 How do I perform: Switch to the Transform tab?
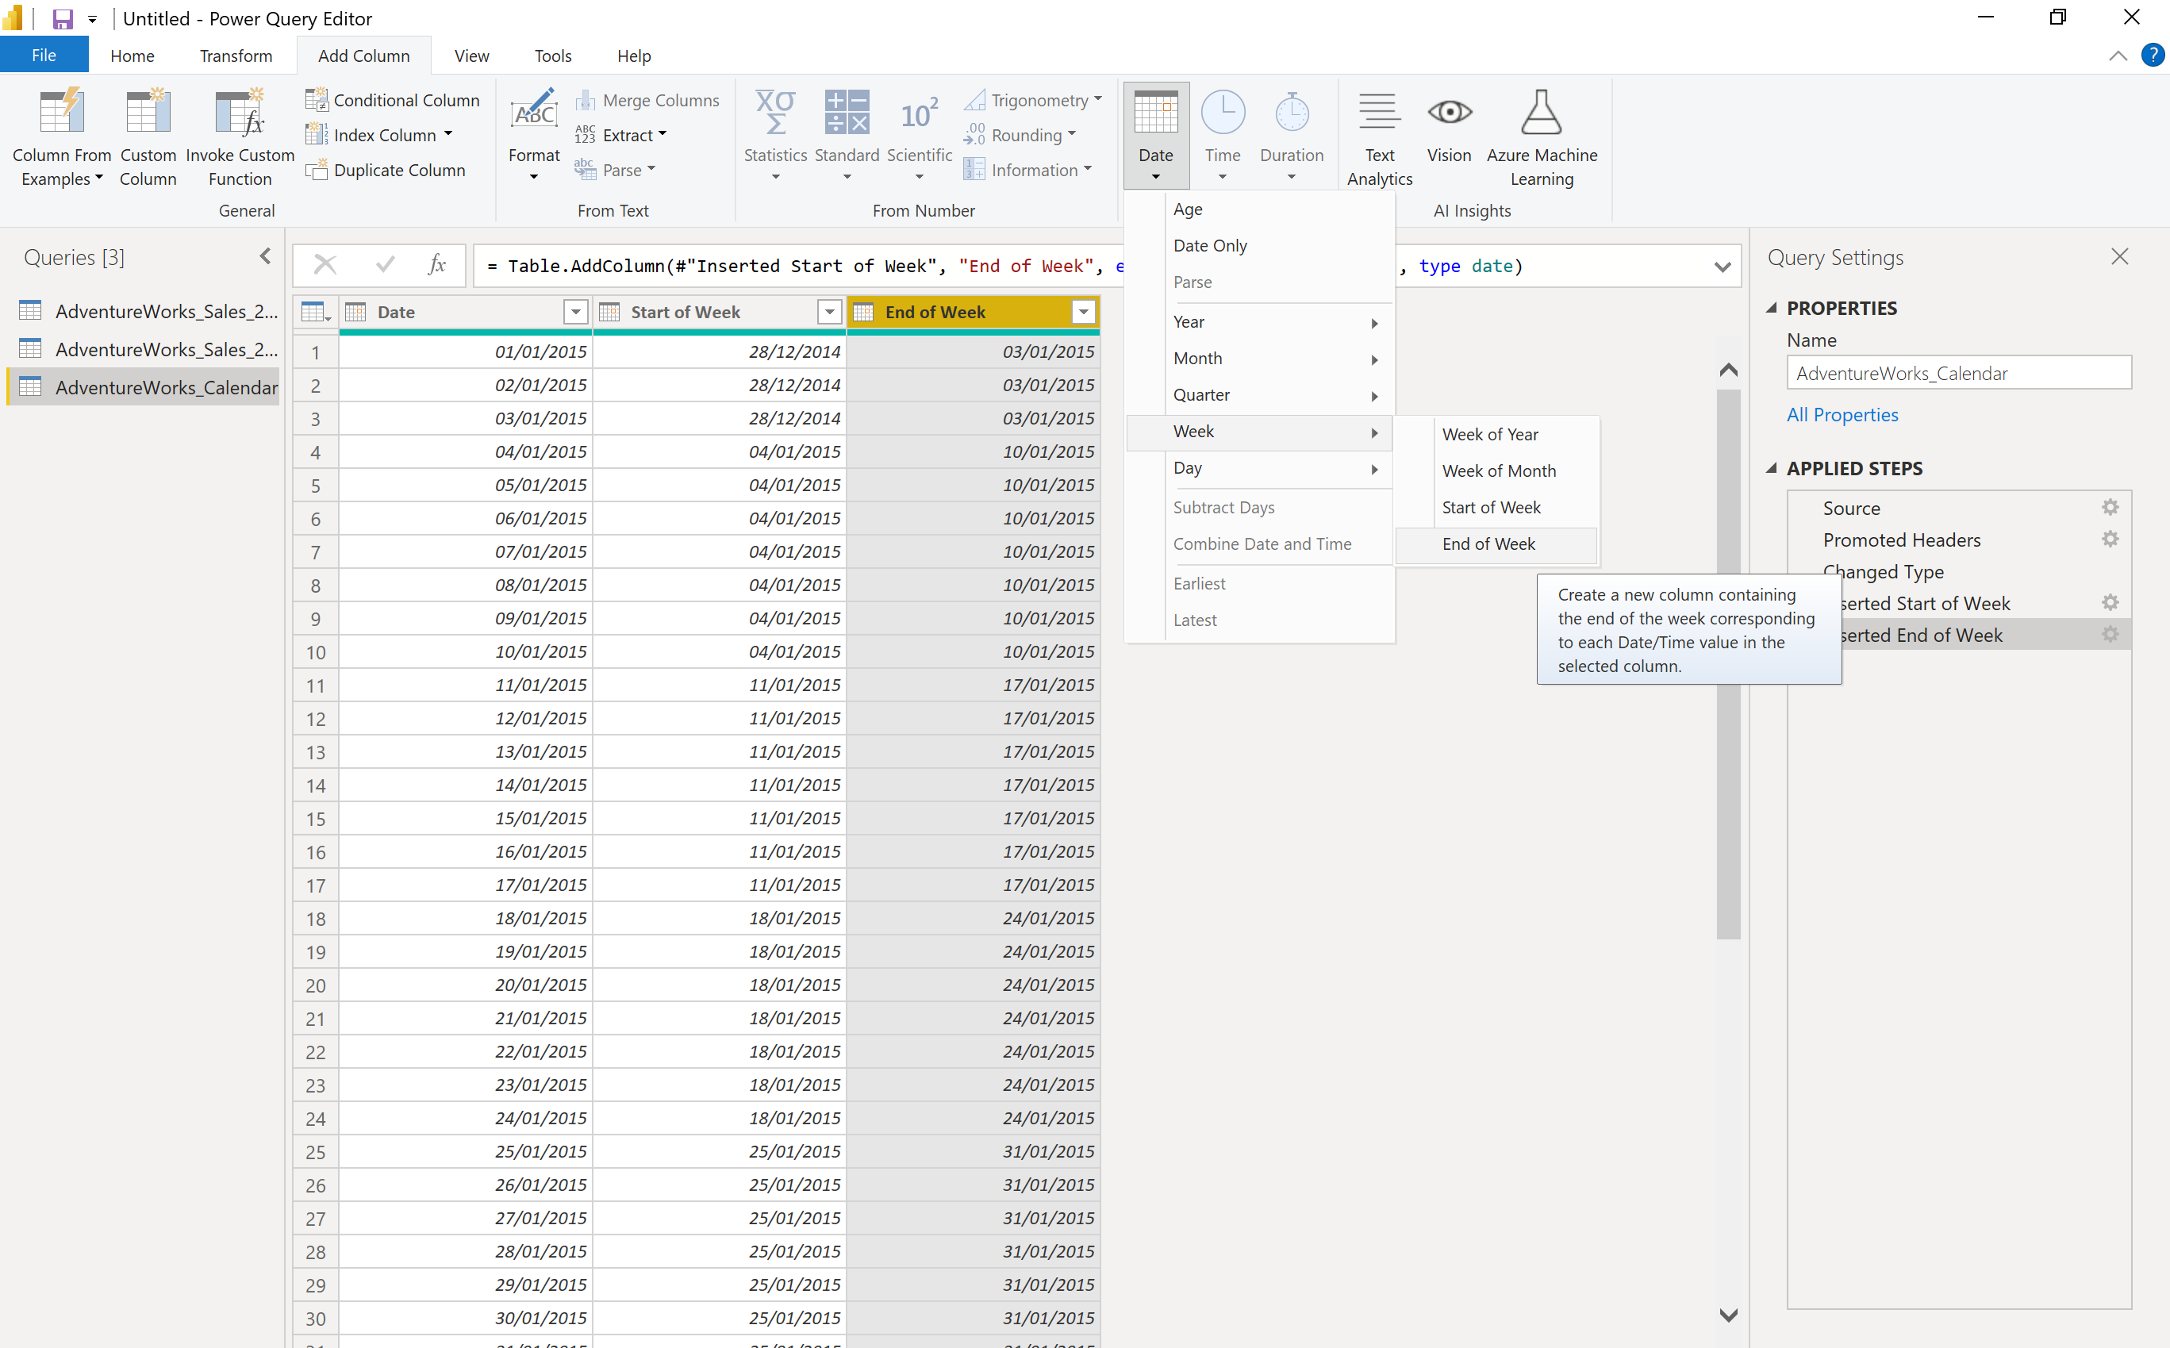click(236, 56)
